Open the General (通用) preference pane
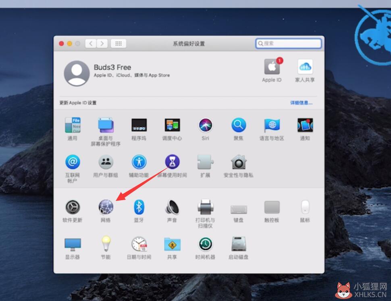 coord(72,125)
